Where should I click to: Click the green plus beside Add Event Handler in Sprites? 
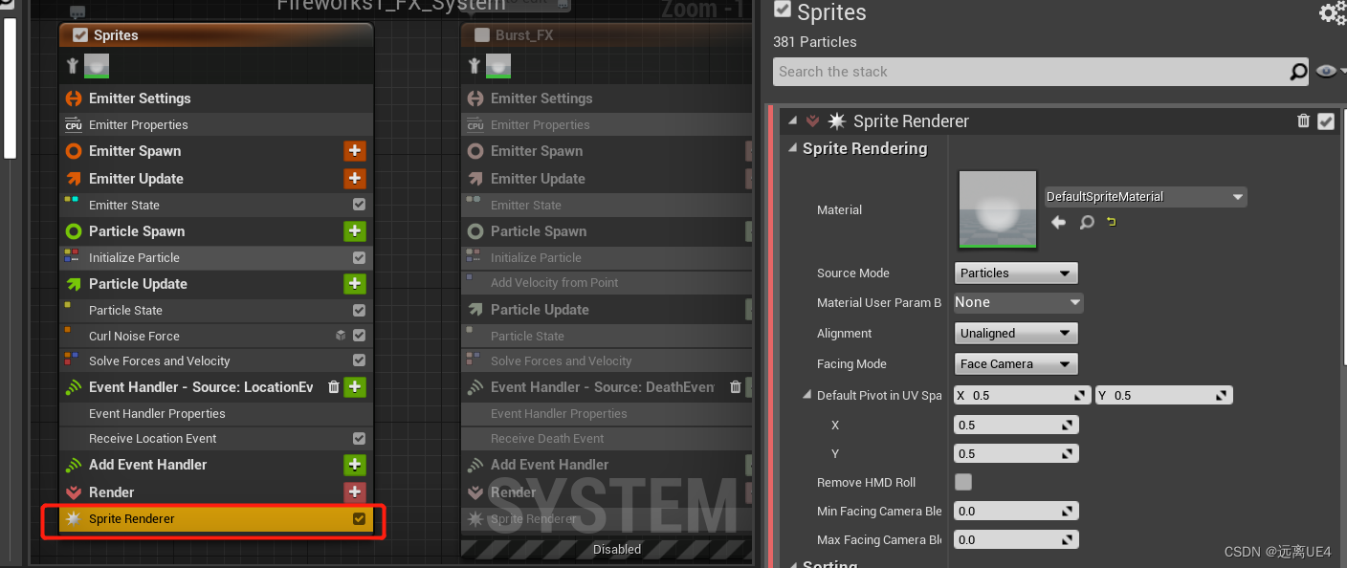pos(355,465)
